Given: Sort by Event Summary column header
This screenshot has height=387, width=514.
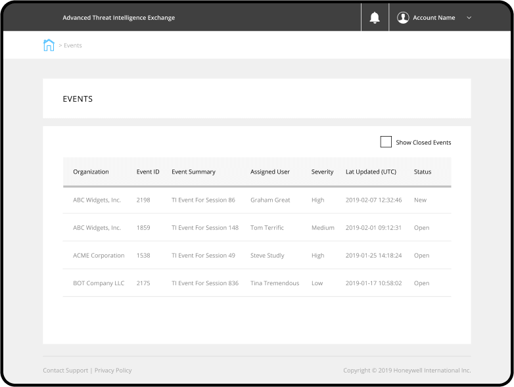Looking at the screenshot, I should [x=193, y=171].
